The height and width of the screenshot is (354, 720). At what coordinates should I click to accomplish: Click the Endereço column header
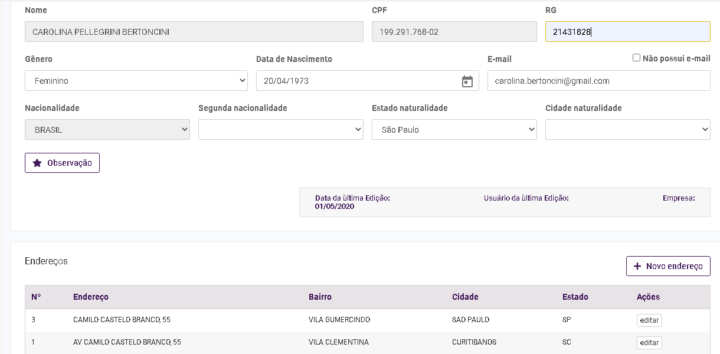tap(91, 297)
